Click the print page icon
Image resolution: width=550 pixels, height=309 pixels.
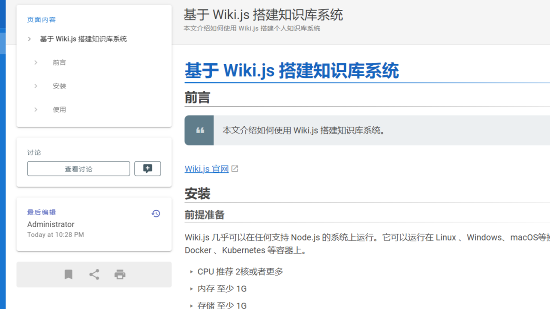pos(120,274)
